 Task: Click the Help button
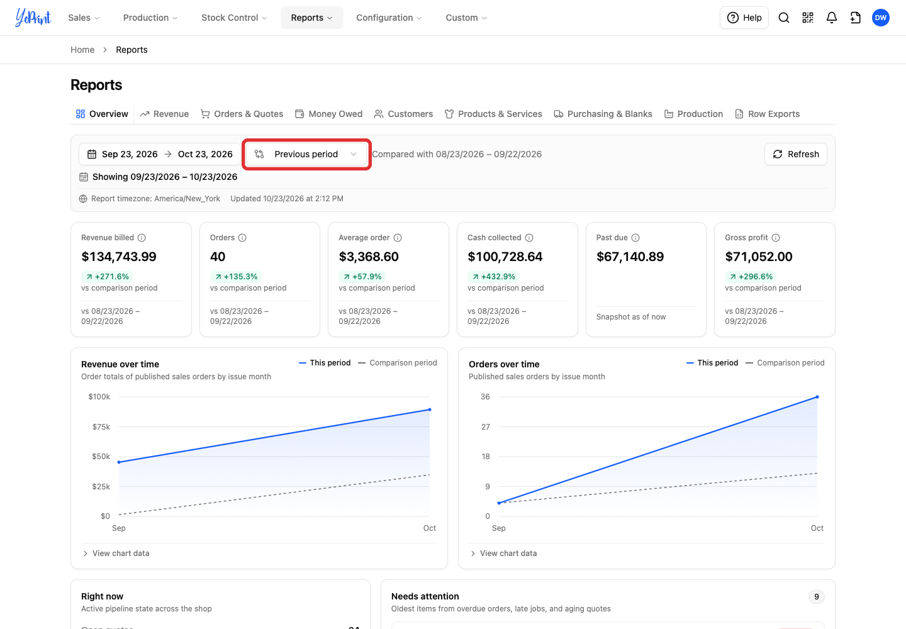pos(744,18)
